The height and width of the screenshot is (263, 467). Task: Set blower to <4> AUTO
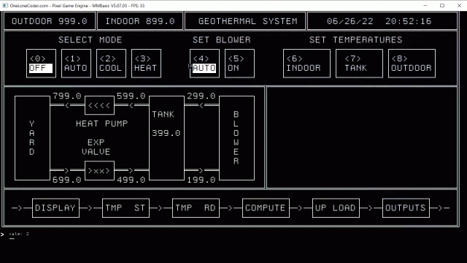pyautogui.click(x=204, y=64)
